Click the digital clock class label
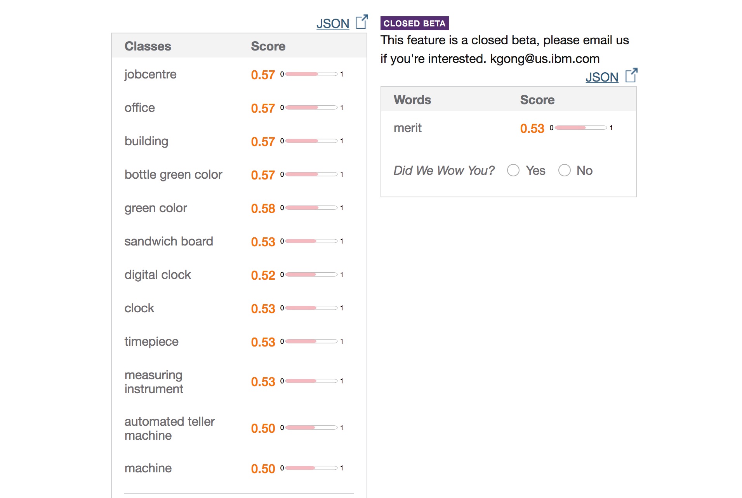The height and width of the screenshot is (498, 742). (158, 275)
